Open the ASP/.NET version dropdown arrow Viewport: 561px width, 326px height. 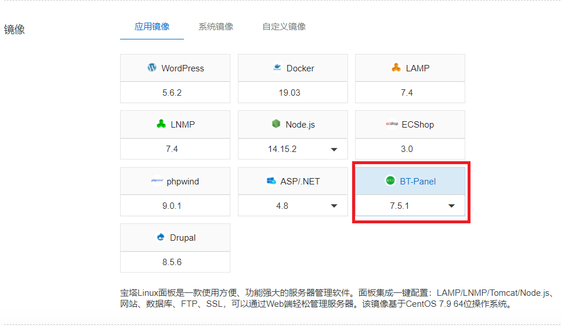334,206
